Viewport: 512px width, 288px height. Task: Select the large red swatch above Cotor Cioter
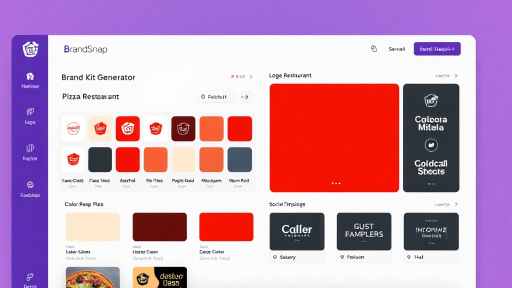tap(226, 227)
